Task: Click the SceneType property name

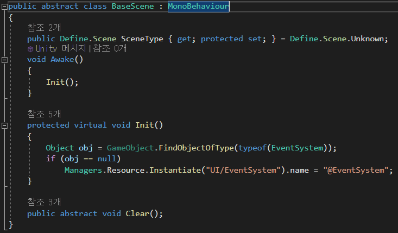Action: click(x=142, y=39)
